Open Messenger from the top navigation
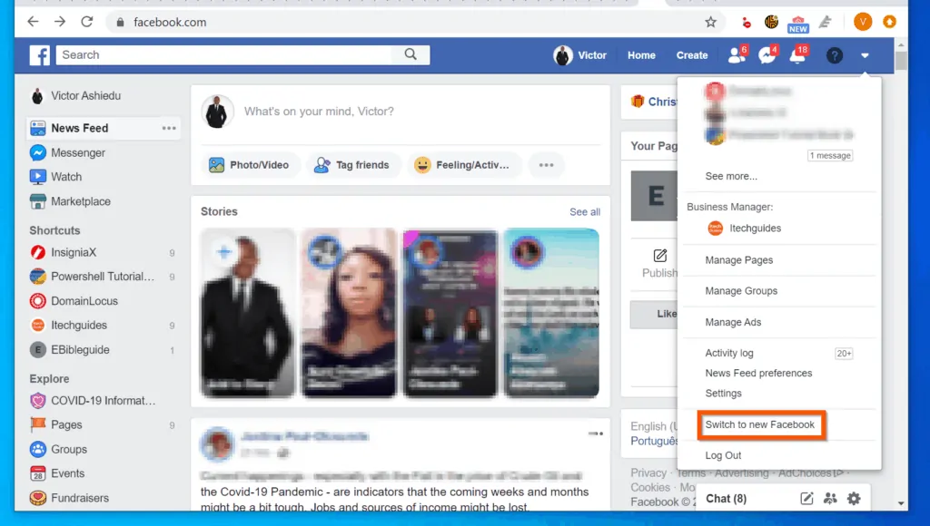 click(x=767, y=55)
